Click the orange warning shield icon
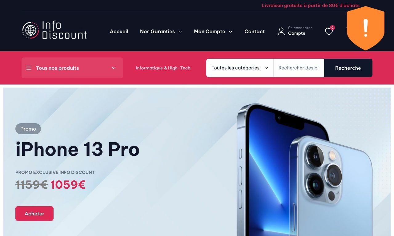The width and height of the screenshot is (394, 236). tap(366, 28)
